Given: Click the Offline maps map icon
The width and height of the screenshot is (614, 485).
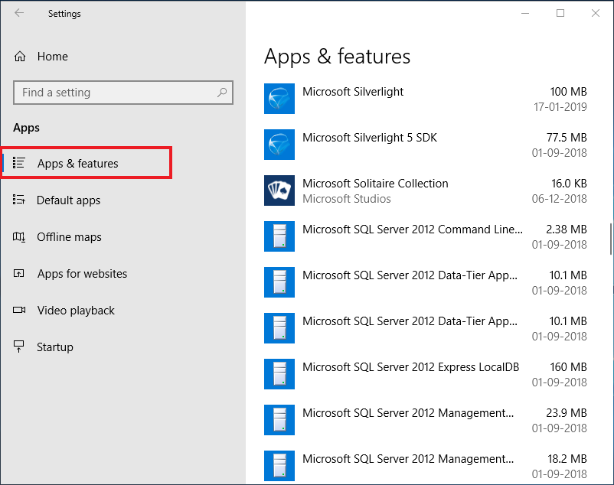Looking at the screenshot, I should tap(19, 236).
